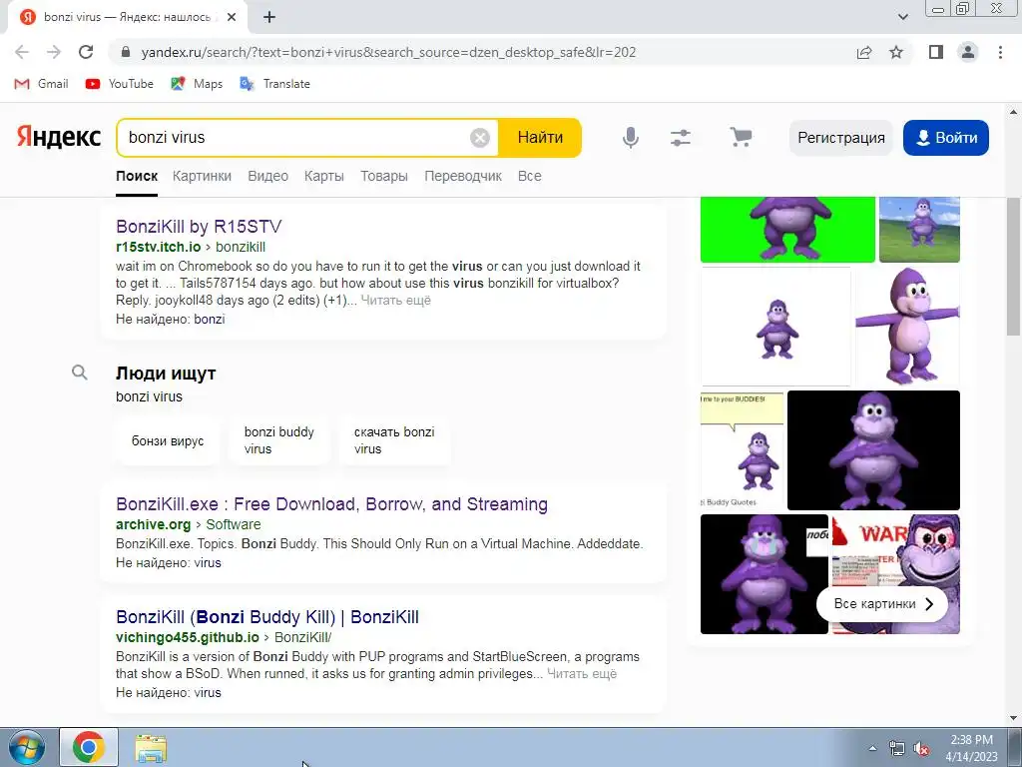This screenshot has width=1022, height=767.
Task: Select suggestion bonzi buddy virus
Action: point(279,440)
